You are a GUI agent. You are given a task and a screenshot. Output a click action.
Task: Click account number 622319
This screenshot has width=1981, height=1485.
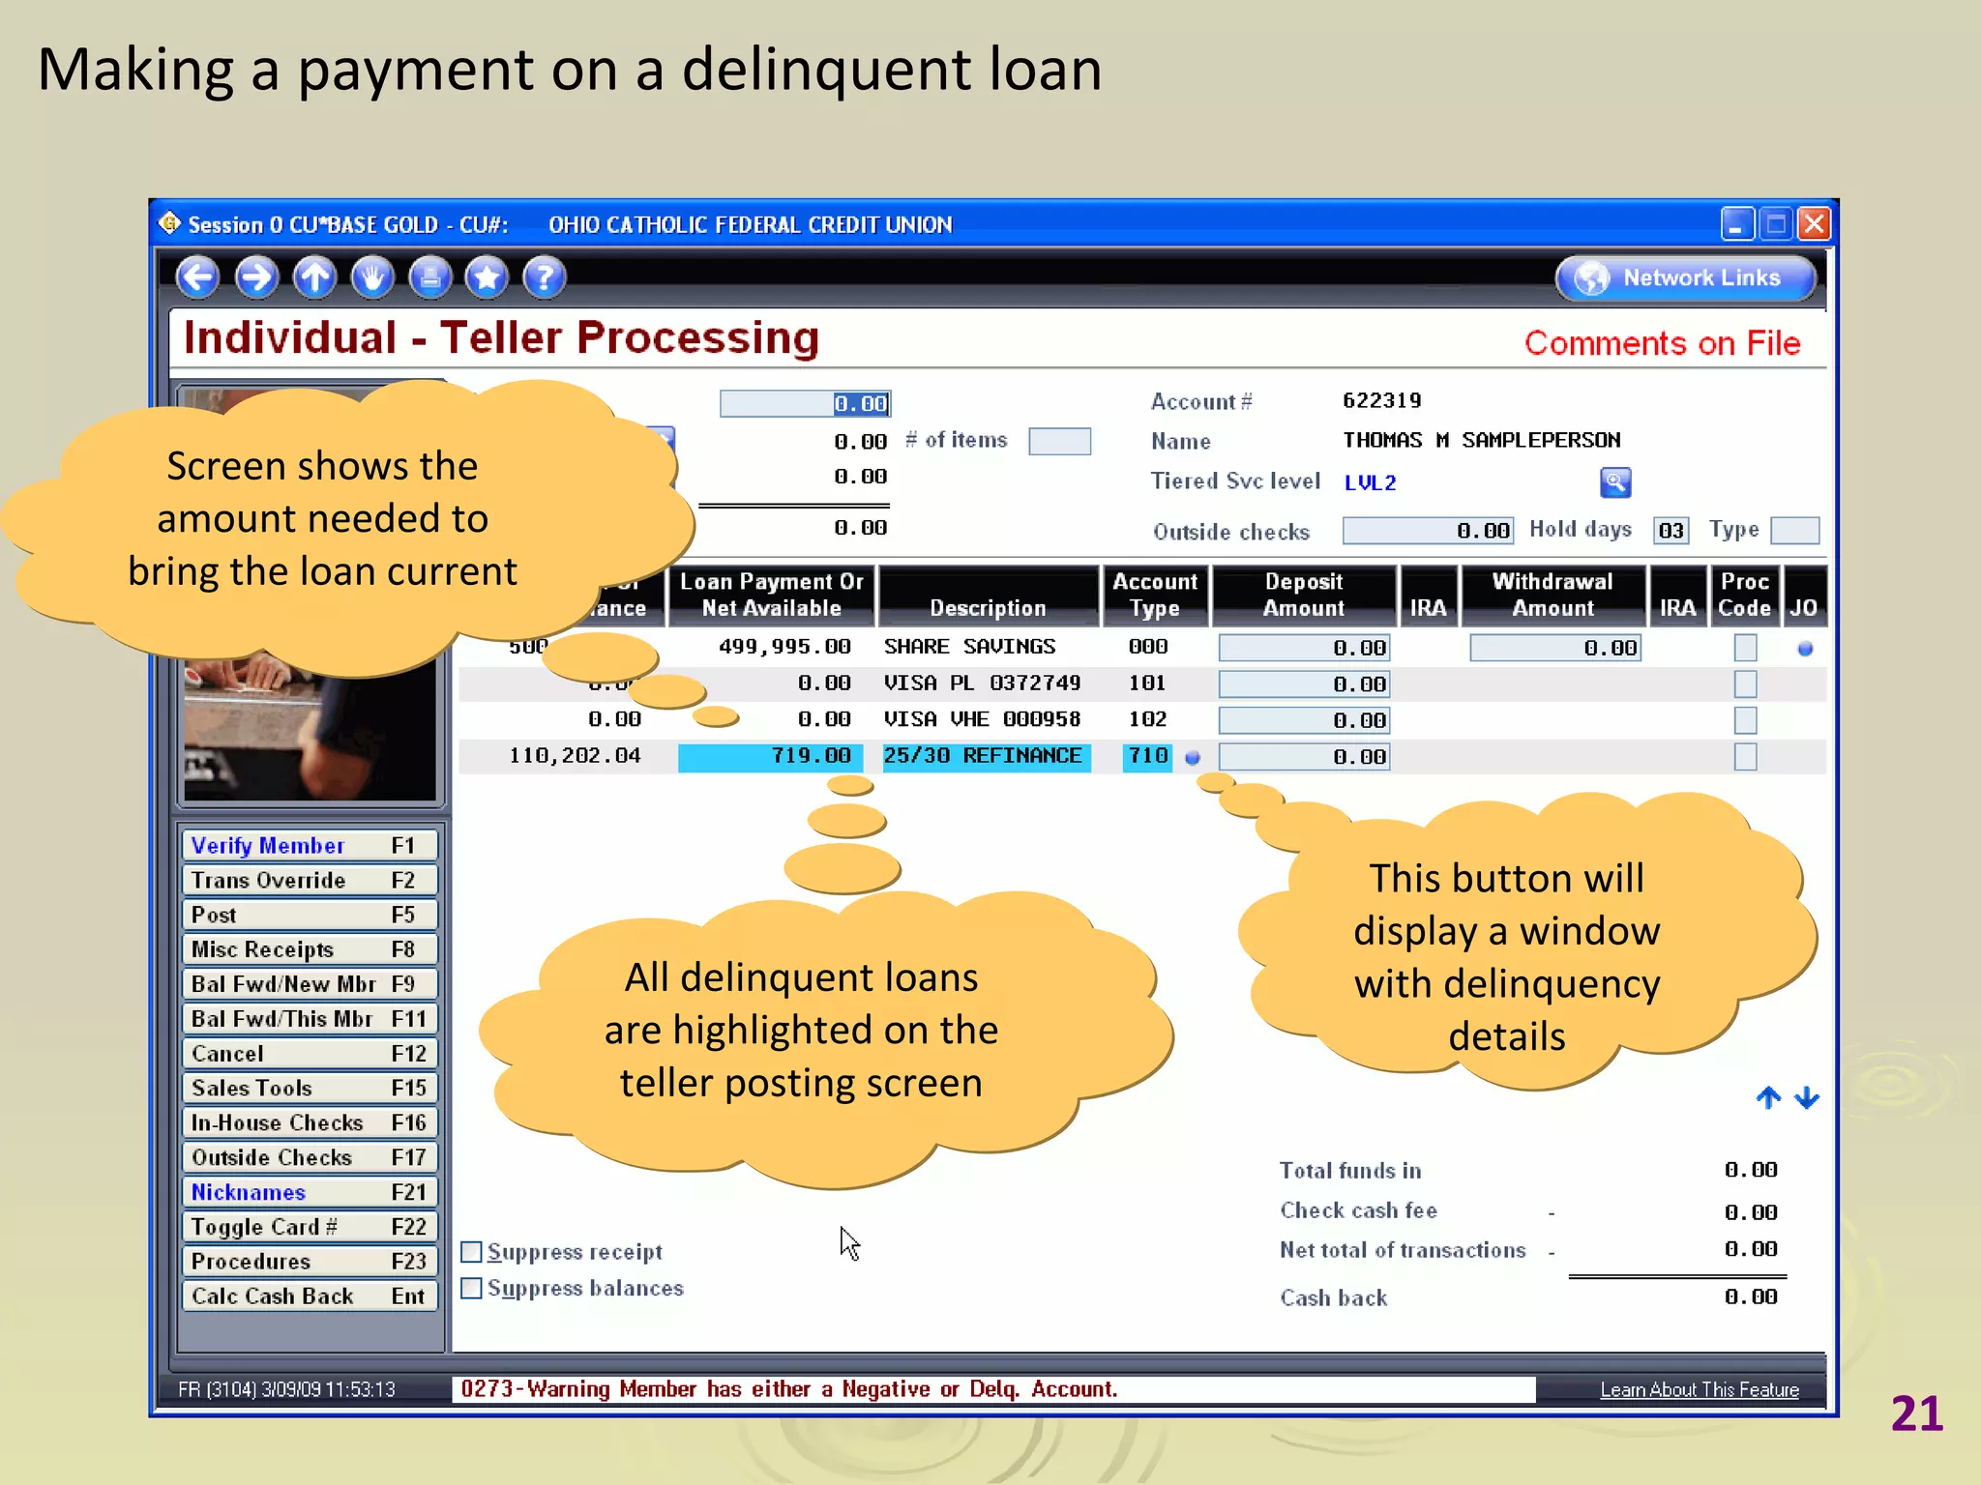tap(1381, 400)
